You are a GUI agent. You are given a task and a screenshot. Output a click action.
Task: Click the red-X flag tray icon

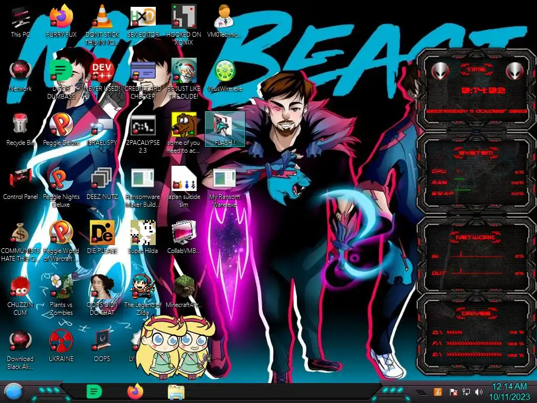coord(453,391)
